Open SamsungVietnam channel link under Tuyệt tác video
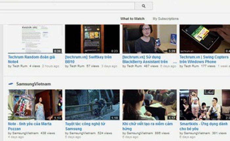 point(82,133)
